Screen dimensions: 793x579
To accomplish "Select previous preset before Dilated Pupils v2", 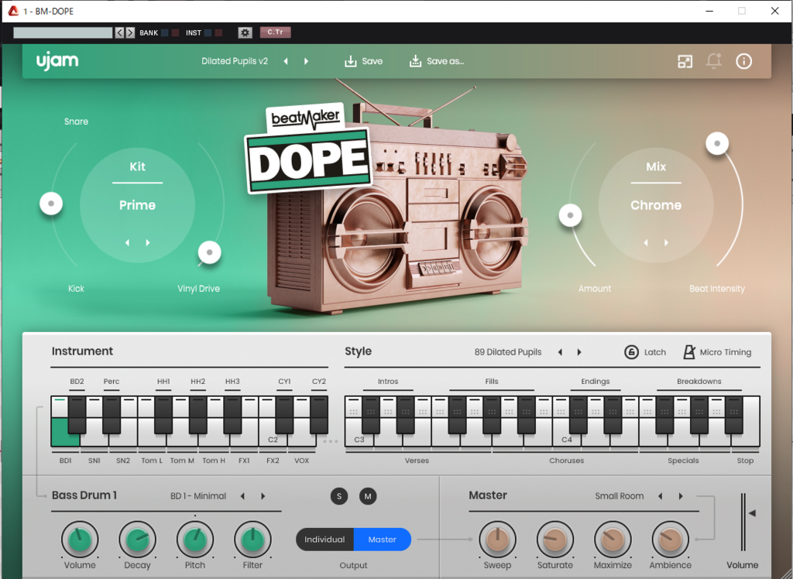I will [286, 61].
